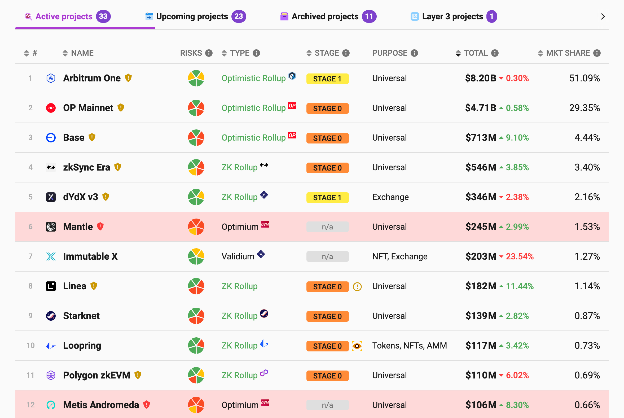
Task: Click OP stack badge for OP Mainnet
Action: click(292, 106)
